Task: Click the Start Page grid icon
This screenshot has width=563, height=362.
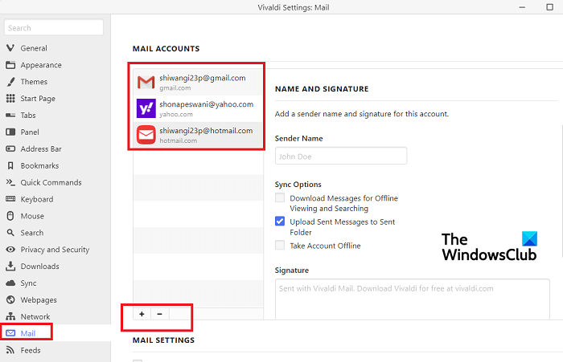Action: point(10,98)
